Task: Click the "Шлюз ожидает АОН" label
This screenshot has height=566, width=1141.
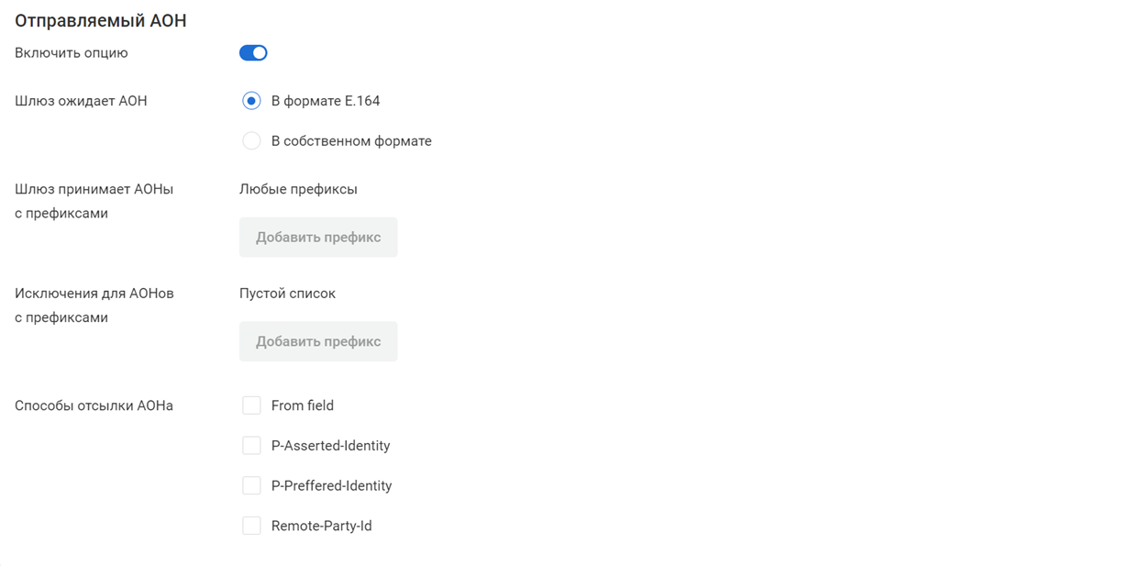Action: tap(81, 101)
